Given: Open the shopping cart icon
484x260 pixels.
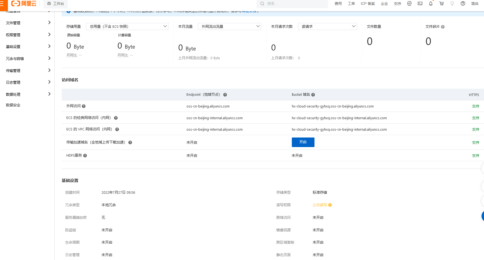Looking at the screenshot, I should coord(441,4).
